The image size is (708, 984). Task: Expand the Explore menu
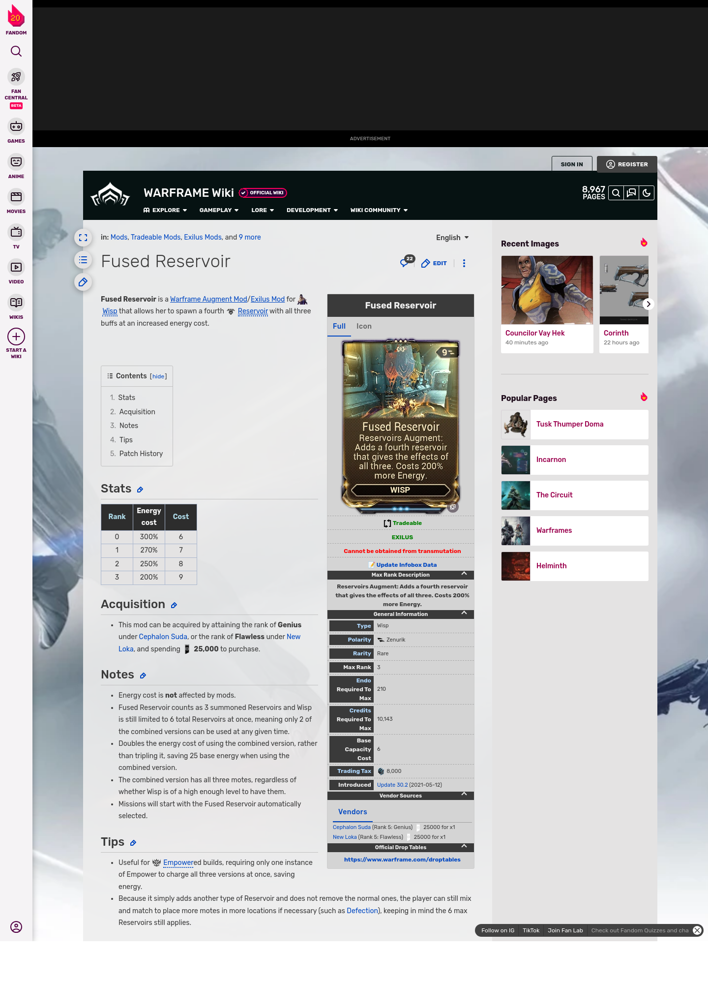[x=166, y=210]
